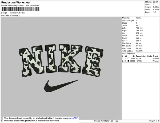The image size is (160, 123).
Task: Click the Max Stitch value 9.0 mm
Action: click(139, 43)
